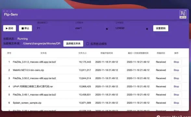Toggle the 启用断点续传 resume checkbox
191x117 pixels.
(88, 44)
